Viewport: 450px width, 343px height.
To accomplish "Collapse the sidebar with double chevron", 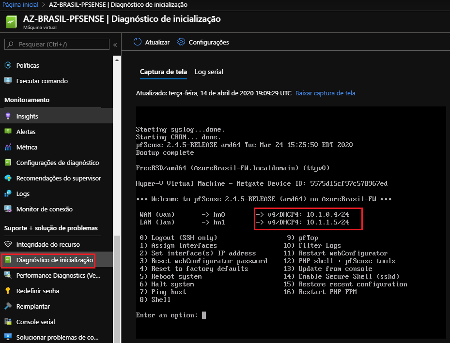I will pos(115,45).
